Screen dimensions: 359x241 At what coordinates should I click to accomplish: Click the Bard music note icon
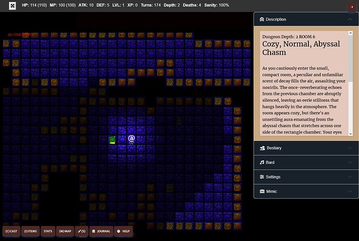pyautogui.click(x=262, y=162)
